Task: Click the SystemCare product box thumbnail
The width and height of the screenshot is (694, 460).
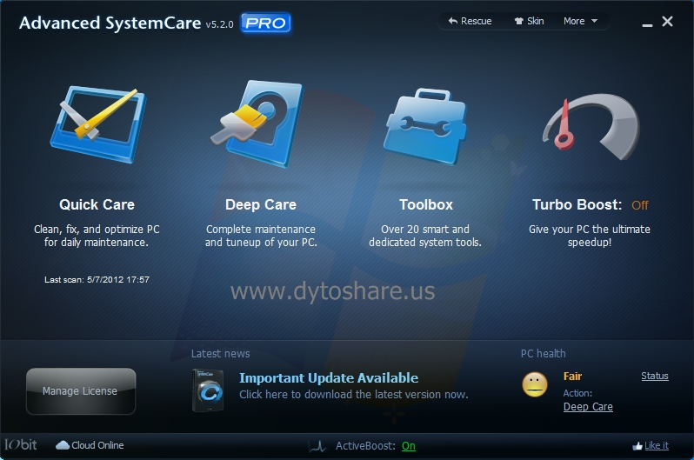Action: (x=208, y=390)
